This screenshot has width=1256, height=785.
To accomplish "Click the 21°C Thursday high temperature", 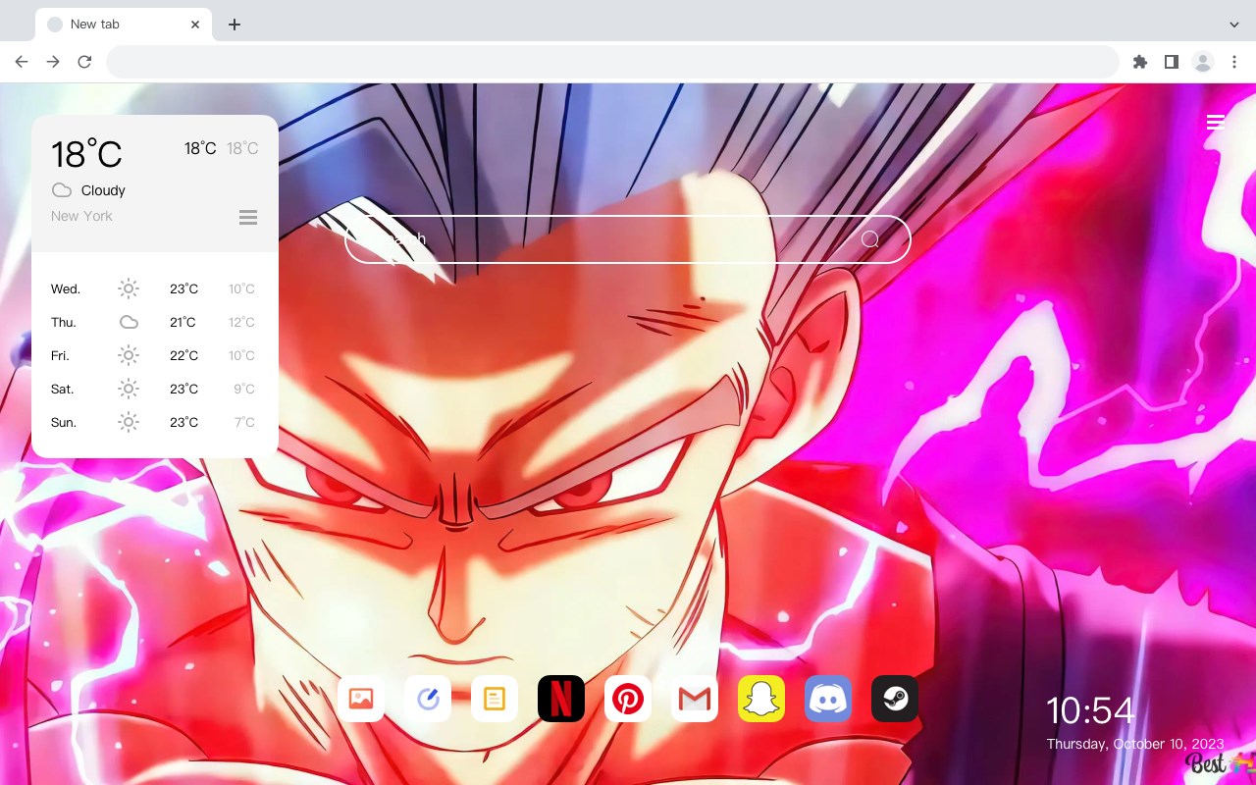I will 183,322.
